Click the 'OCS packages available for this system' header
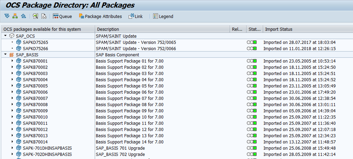 pyautogui.click(x=48, y=29)
